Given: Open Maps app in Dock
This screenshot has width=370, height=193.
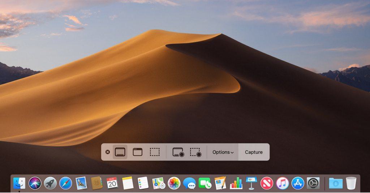Looking at the screenshot, I should pyautogui.click(x=159, y=183).
